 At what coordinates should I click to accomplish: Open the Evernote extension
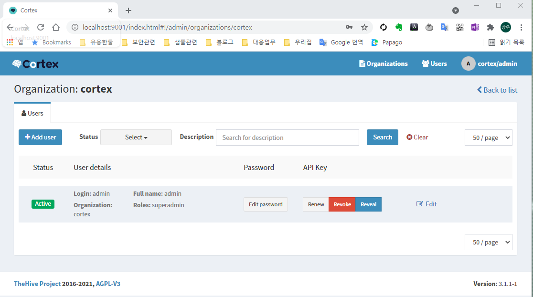tap(399, 27)
